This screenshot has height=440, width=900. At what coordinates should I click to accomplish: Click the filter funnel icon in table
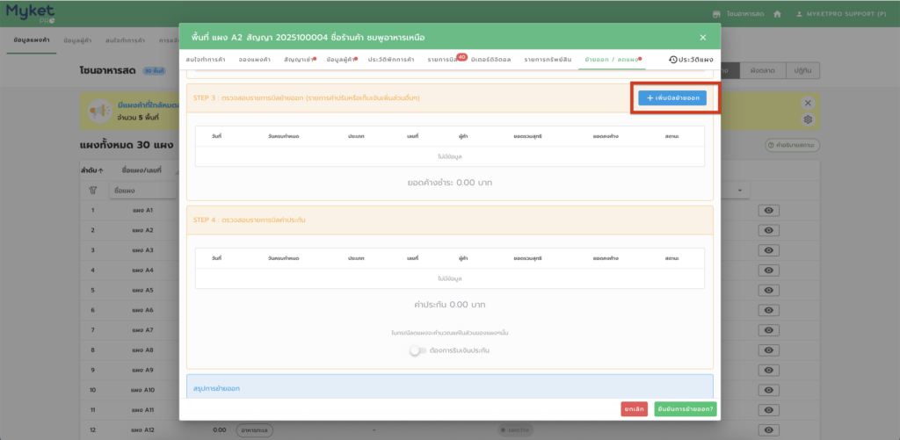click(92, 190)
